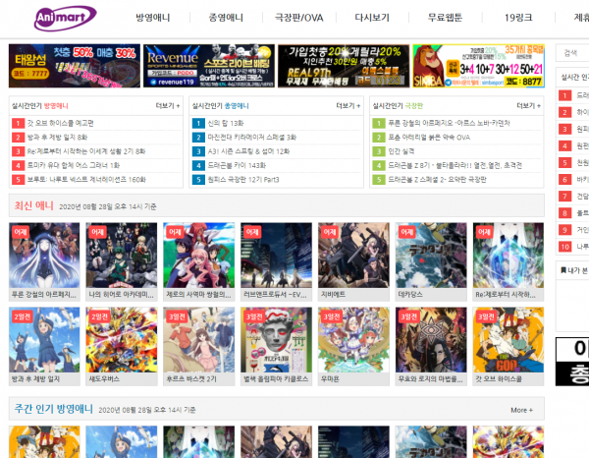Screen dimensions: 589x458
Task: Click the 최신 애니 section heading
Action: [33, 205]
